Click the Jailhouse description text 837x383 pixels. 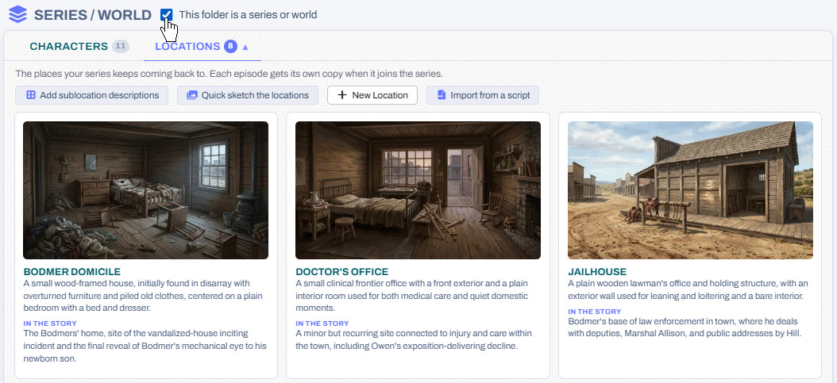click(x=688, y=289)
